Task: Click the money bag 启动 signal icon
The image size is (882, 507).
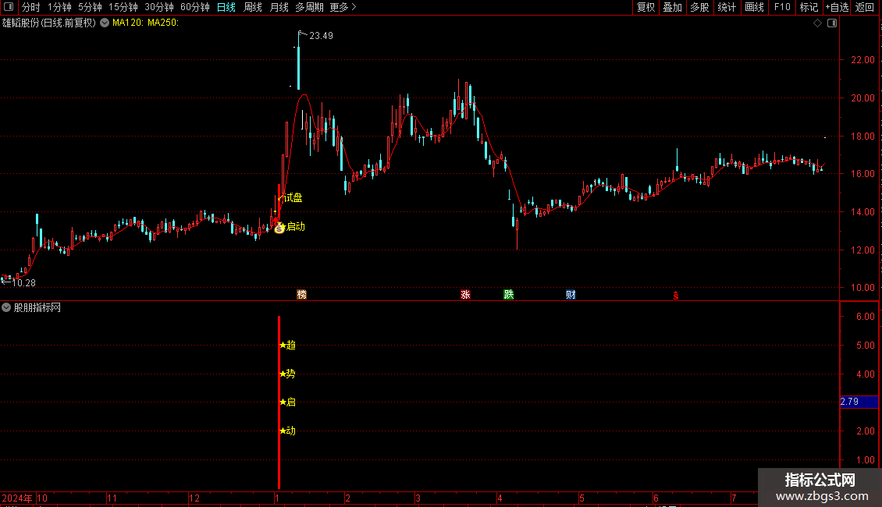Action: (279, 227)
